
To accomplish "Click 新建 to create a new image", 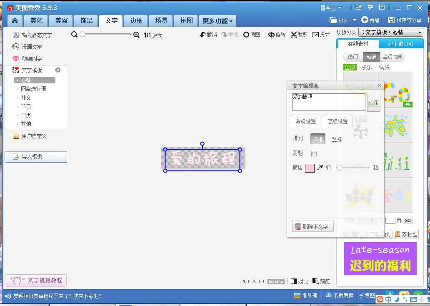I will point(370,20).
